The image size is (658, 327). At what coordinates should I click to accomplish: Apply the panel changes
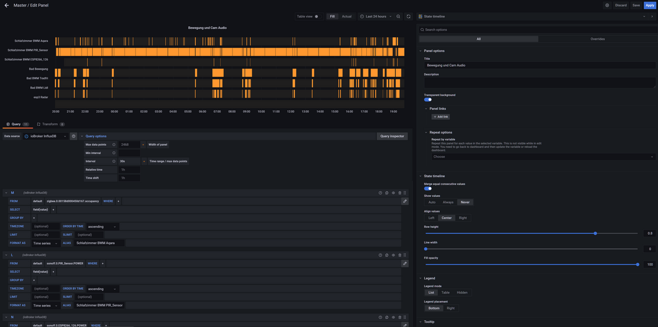click(650, 5)
